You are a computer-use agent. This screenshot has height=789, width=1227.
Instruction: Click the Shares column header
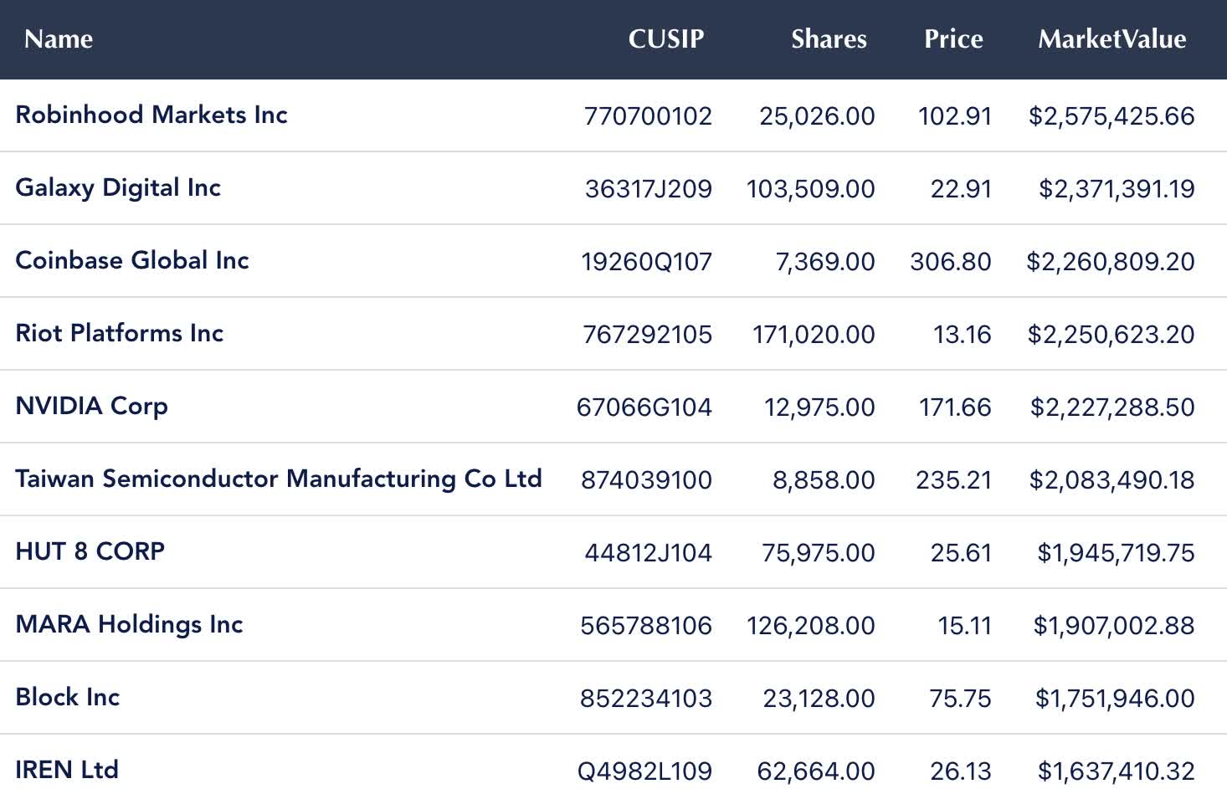click(829, 39)
